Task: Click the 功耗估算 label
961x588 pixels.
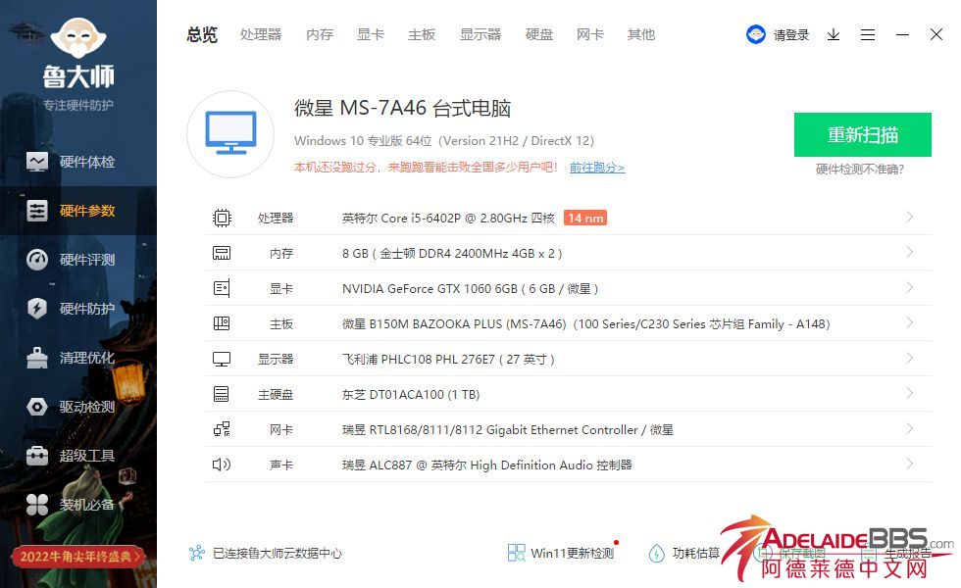Action: (696, 553)
